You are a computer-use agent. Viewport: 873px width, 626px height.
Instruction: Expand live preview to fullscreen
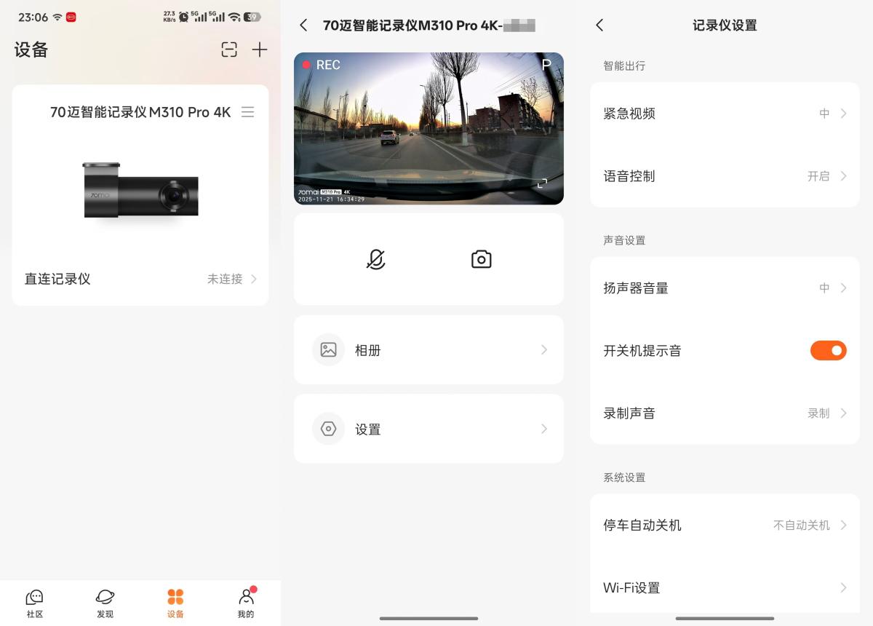tap(542, 183)
